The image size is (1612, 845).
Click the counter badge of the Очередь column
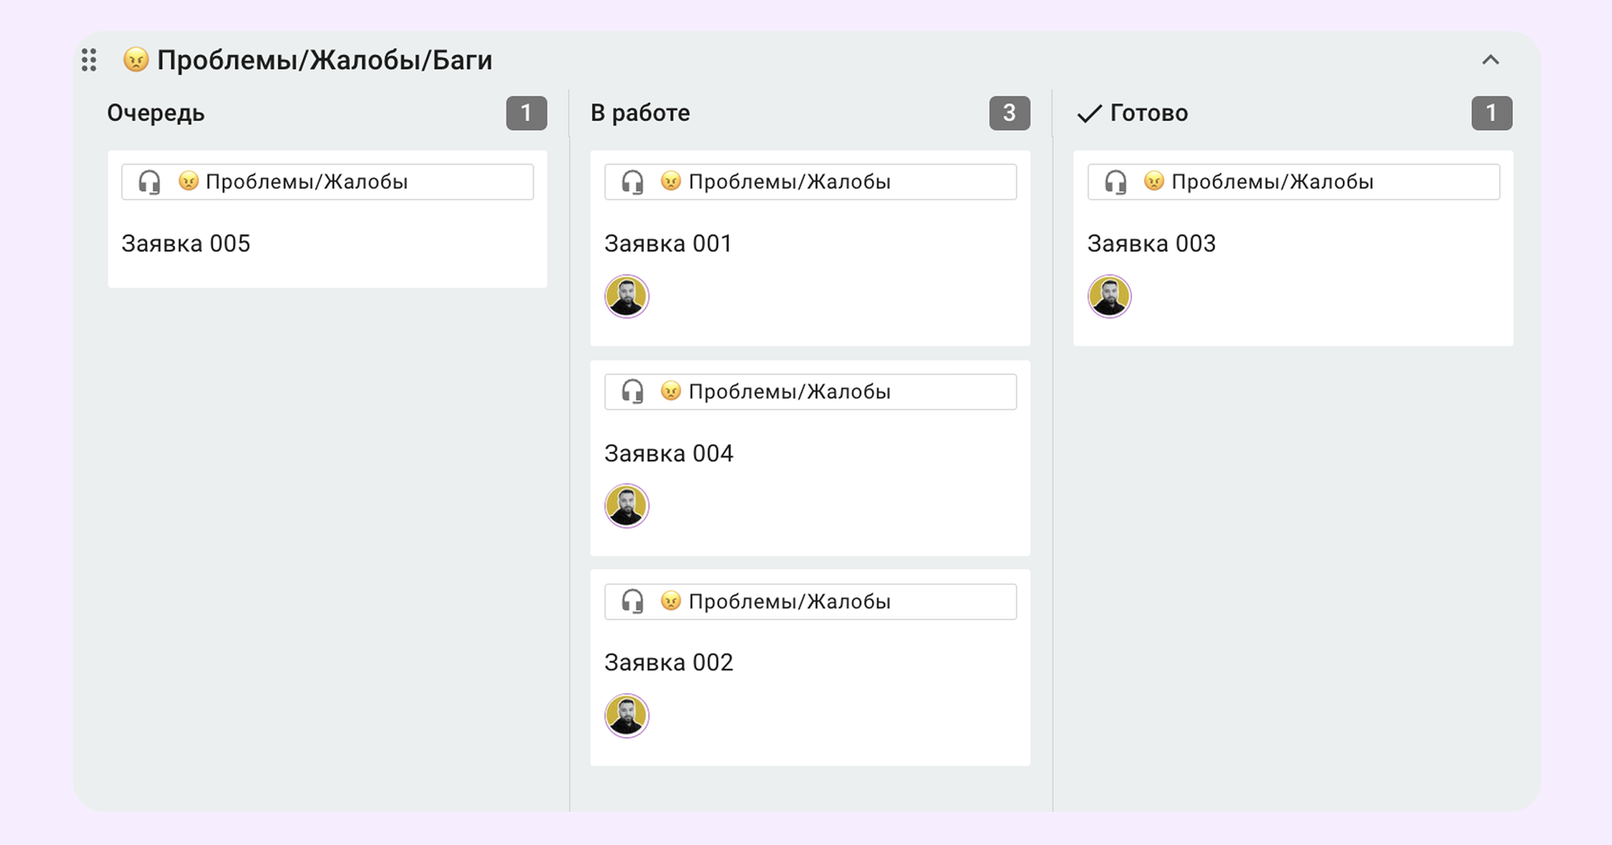tap(527, 113)
